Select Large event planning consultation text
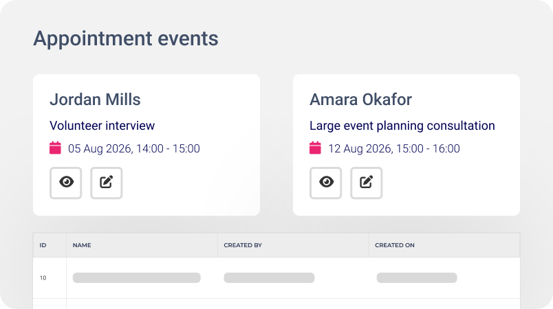Screen dimensions: 553x309 (x=402, y=126)
